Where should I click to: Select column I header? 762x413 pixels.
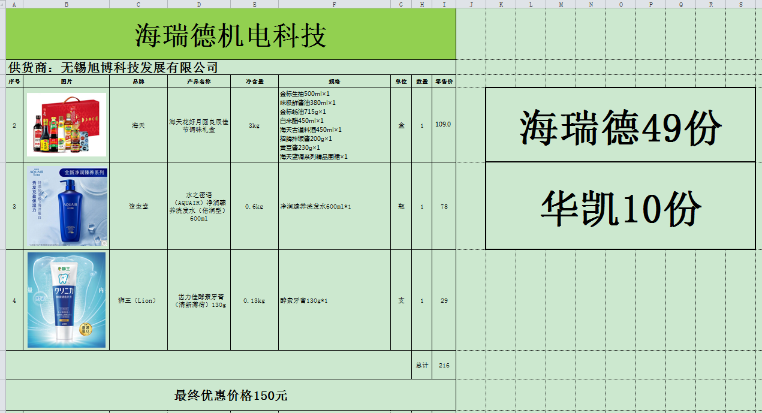[444, 4]
